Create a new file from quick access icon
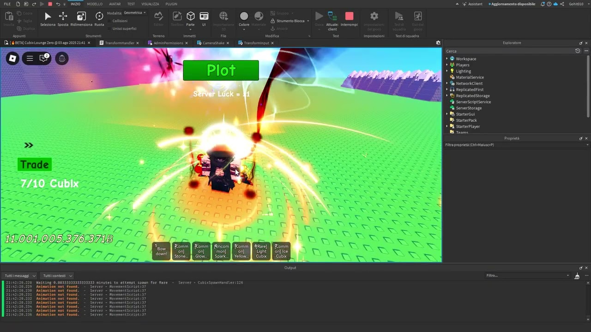The width and height of the screenshot is (591, 332). (x=18, y=4)
